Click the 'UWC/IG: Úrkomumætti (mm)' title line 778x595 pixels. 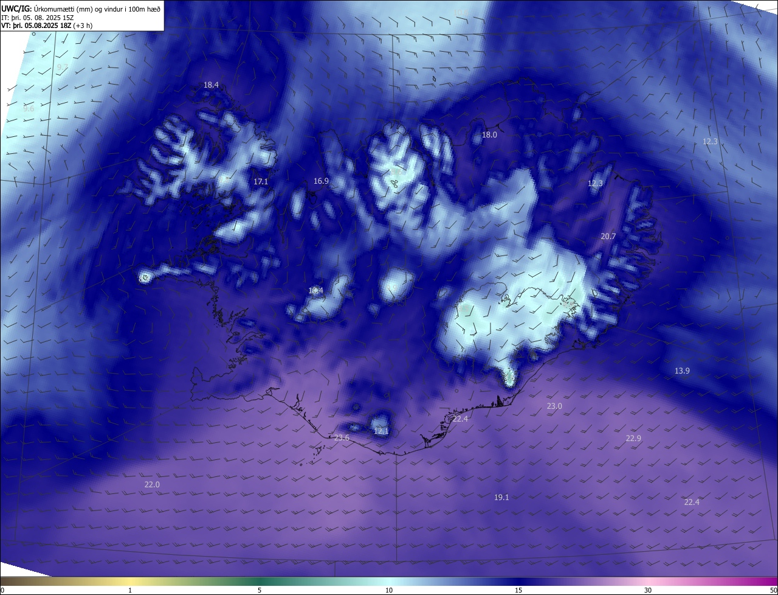[81, 9]
